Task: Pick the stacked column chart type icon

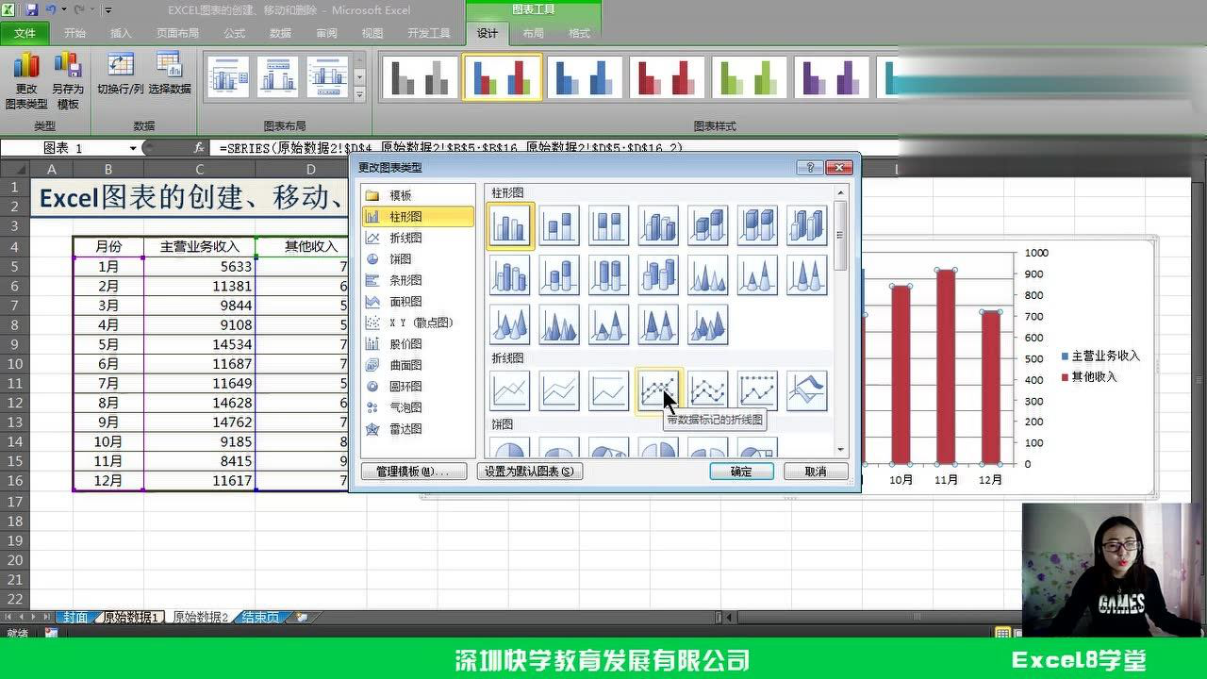Action: pyautogui.click(x=559, y=226)
